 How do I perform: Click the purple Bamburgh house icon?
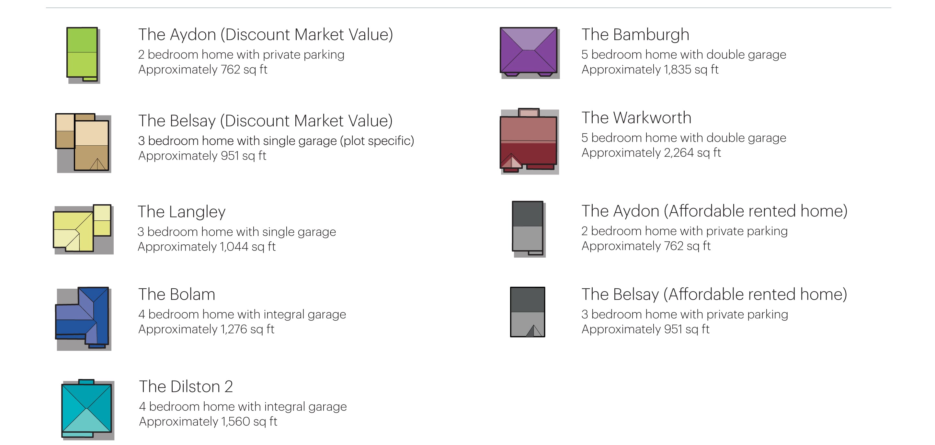(x=529, y=51)
